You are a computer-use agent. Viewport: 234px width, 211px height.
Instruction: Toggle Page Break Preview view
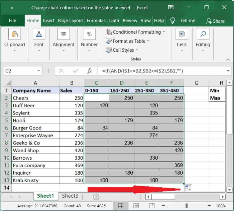(151, 206)
